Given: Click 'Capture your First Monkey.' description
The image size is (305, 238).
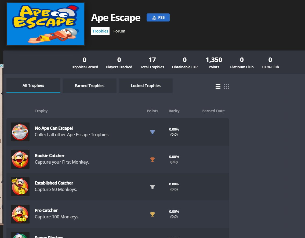Looking at the screenshot, I should [62, 162].
